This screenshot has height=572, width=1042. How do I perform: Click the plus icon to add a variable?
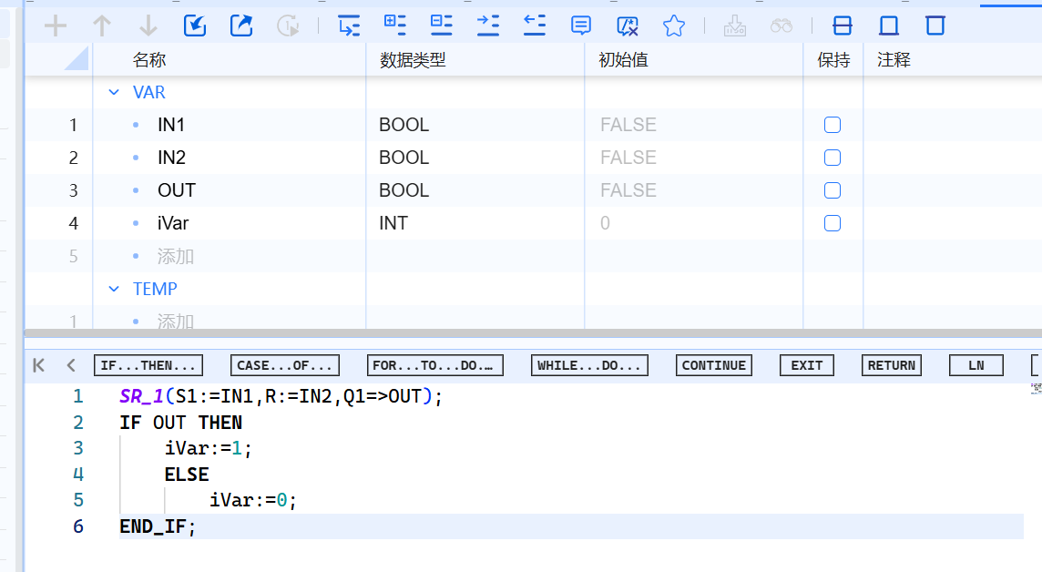pyautogui.click(x=55, y=25)
